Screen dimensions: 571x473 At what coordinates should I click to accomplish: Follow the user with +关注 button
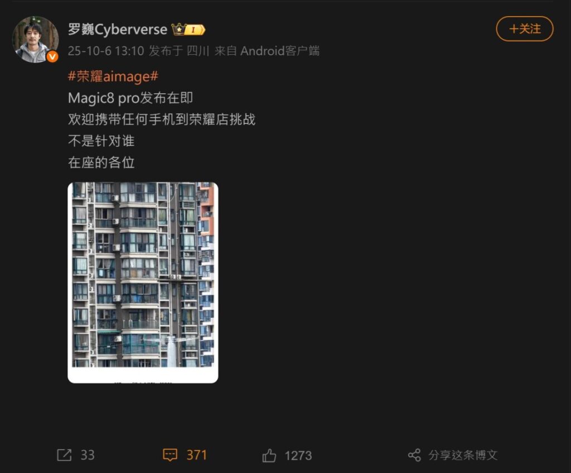[x=525, y=29]
